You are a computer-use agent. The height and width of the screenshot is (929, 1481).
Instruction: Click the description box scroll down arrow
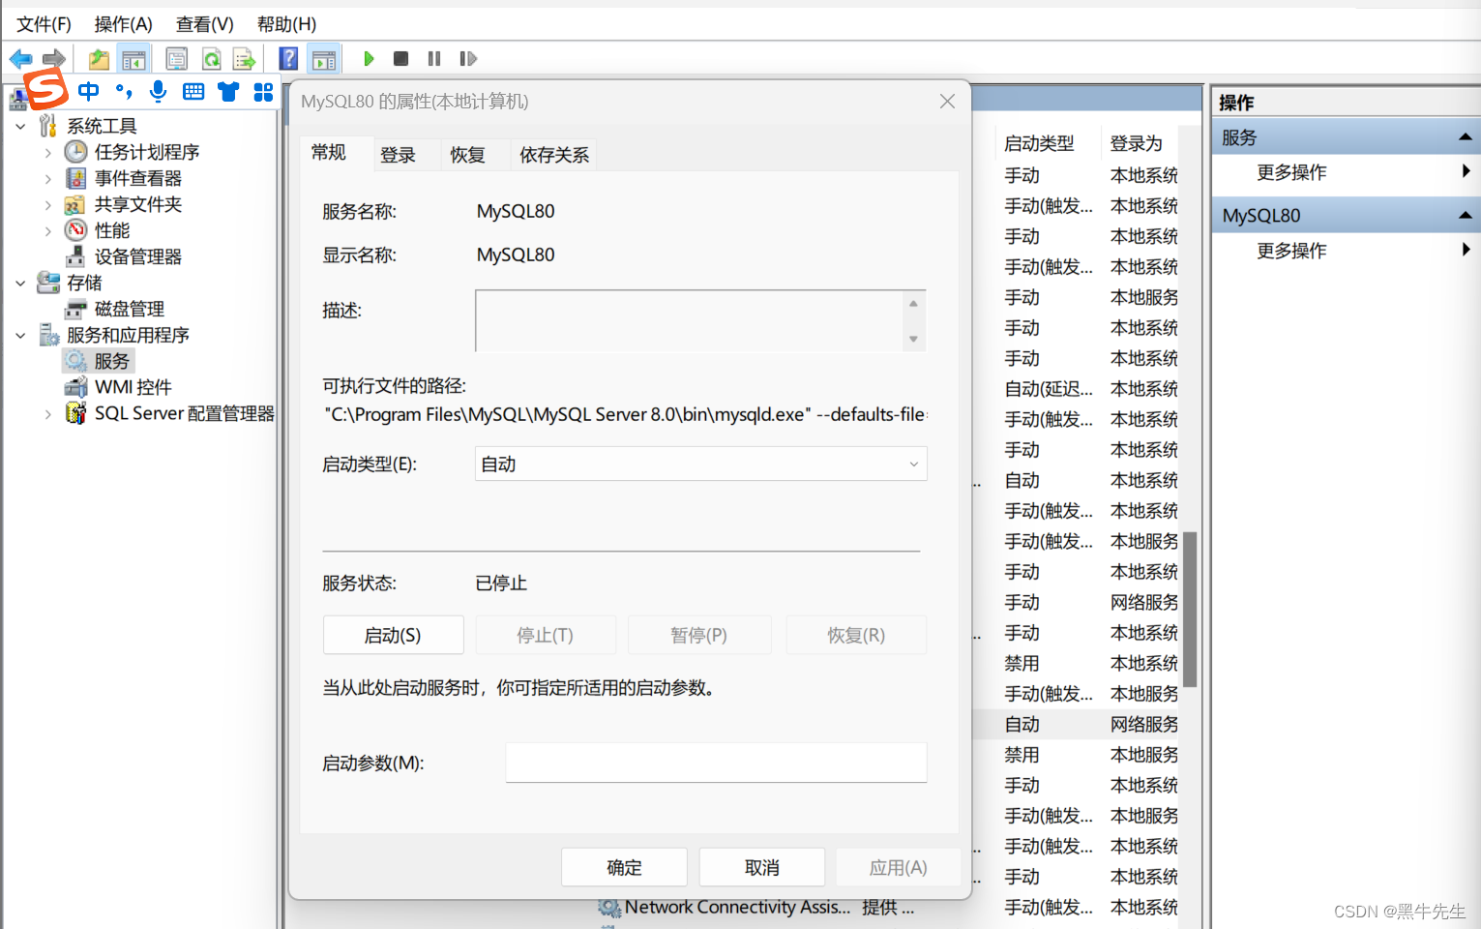913,339
